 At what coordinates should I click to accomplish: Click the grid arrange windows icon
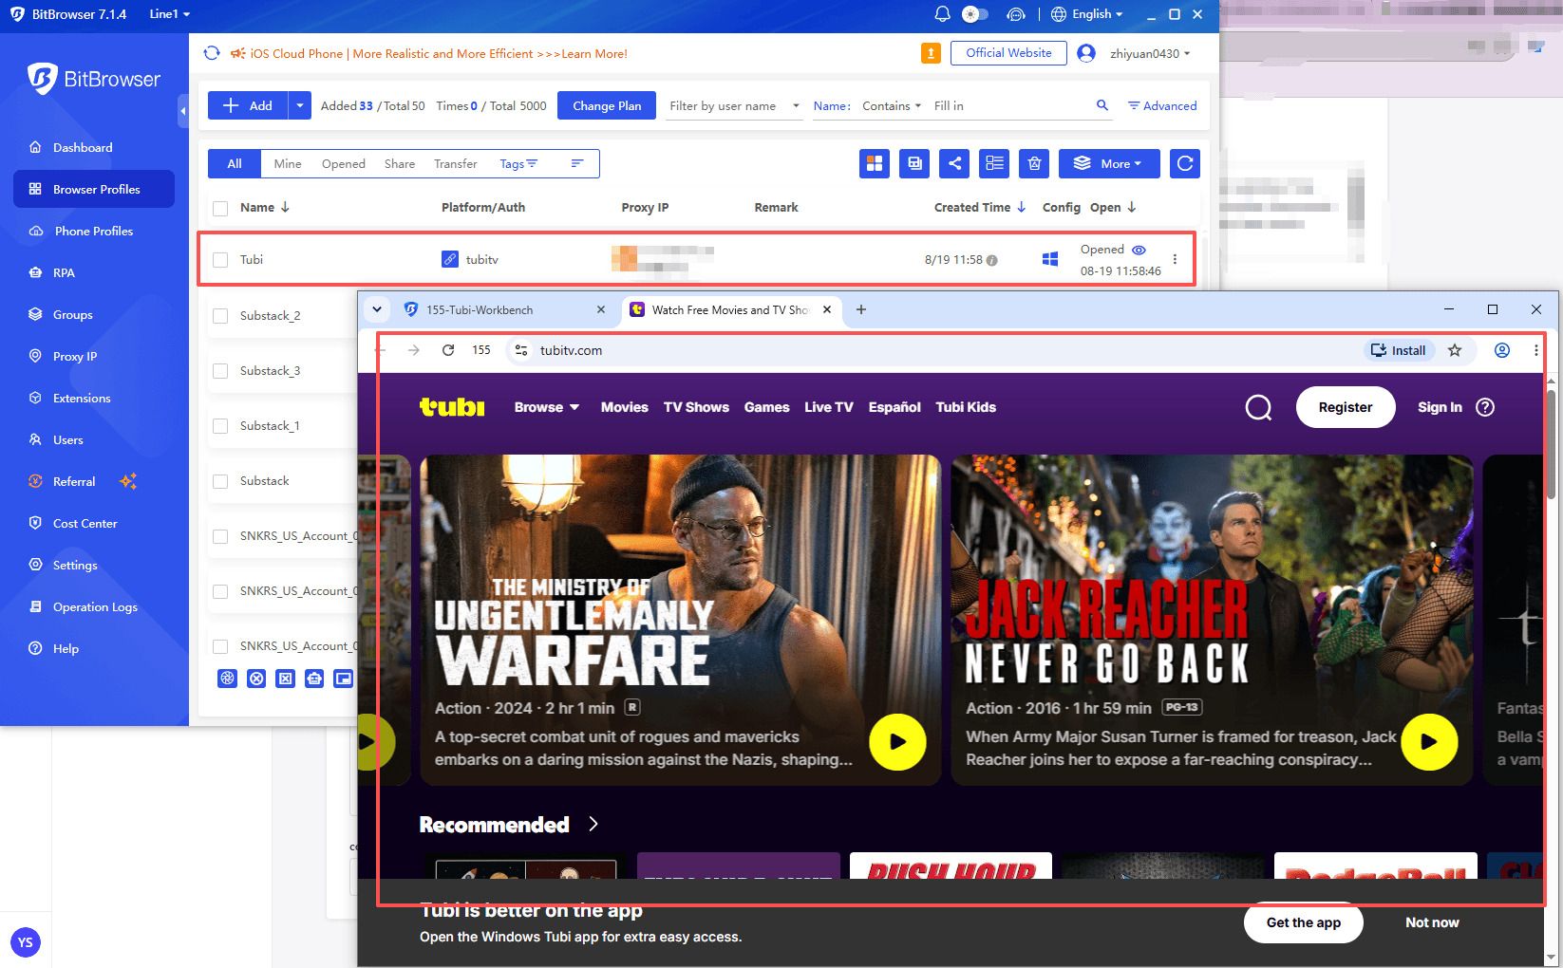click(875, 163)
